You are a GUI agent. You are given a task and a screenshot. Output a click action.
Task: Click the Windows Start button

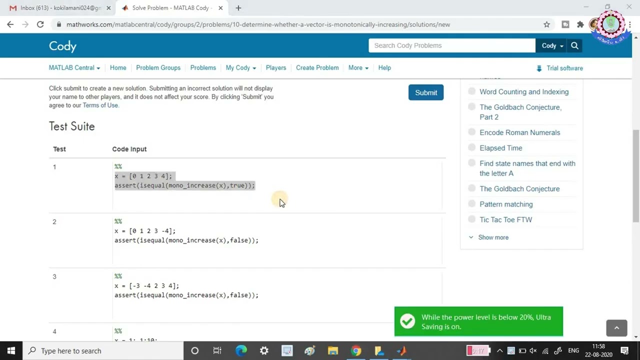pos(11,350)
